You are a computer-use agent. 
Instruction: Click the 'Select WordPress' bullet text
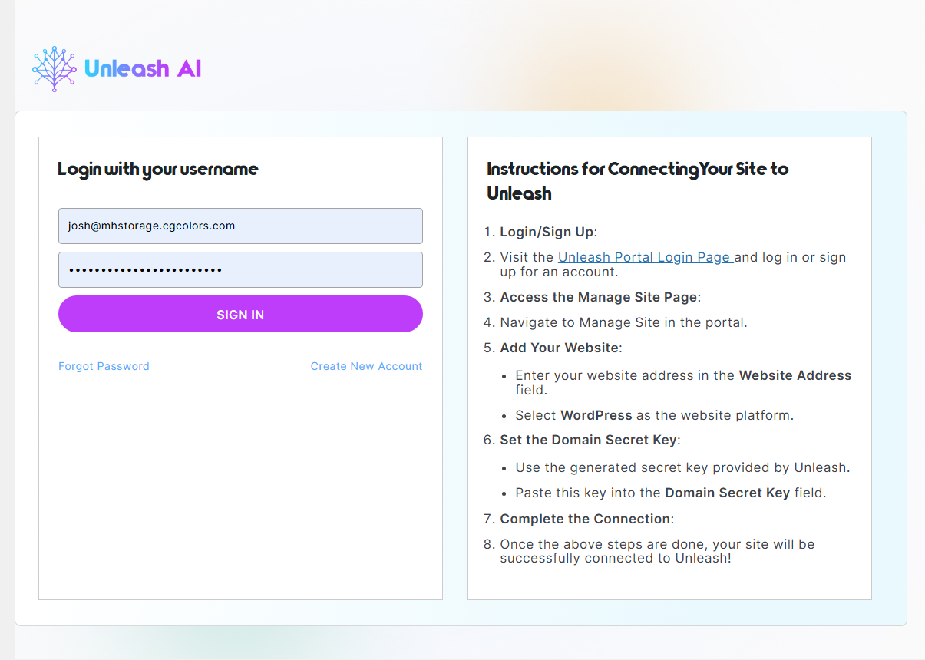point(654,415)
